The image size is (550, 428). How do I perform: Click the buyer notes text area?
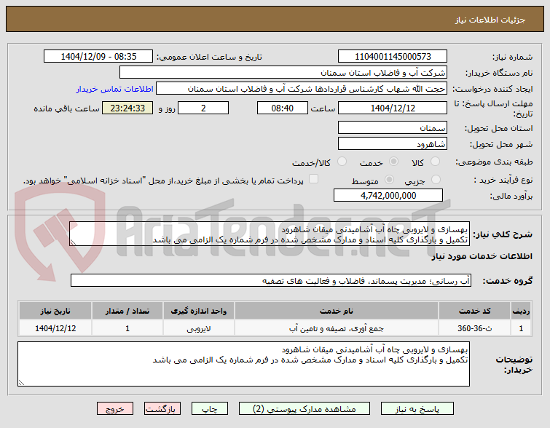[x=243, y=364]
